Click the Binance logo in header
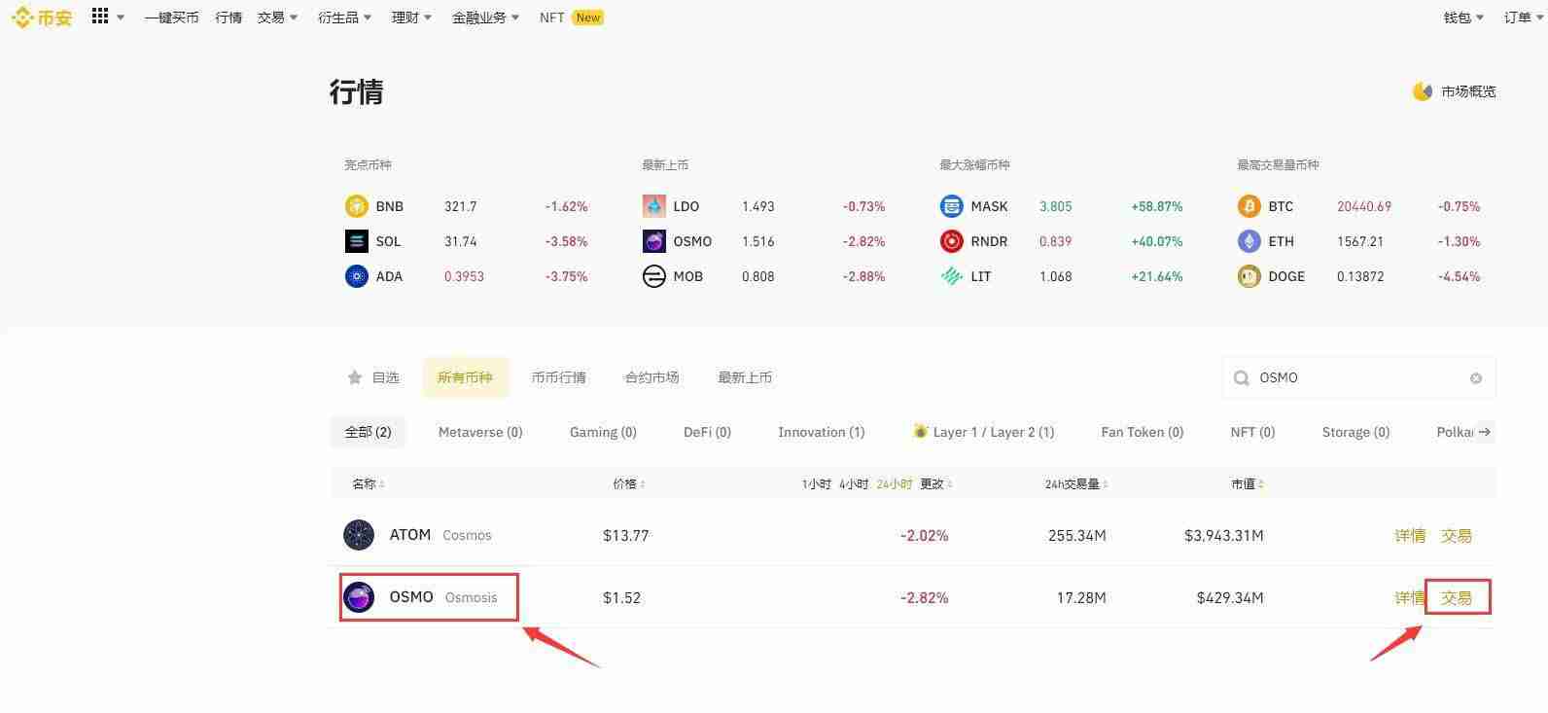The height and width of the screenshot is (713, 1548). point(42,18)
